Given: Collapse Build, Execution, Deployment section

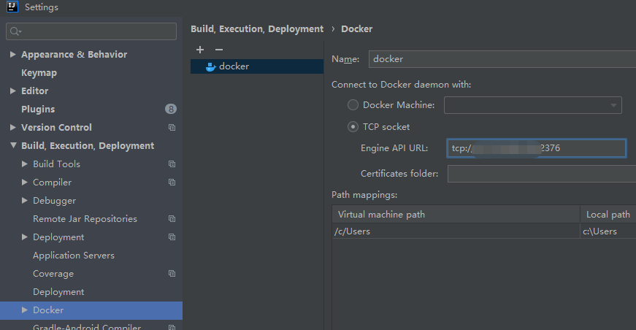Looking at the screenshot, I should click(x=13, y=145).
